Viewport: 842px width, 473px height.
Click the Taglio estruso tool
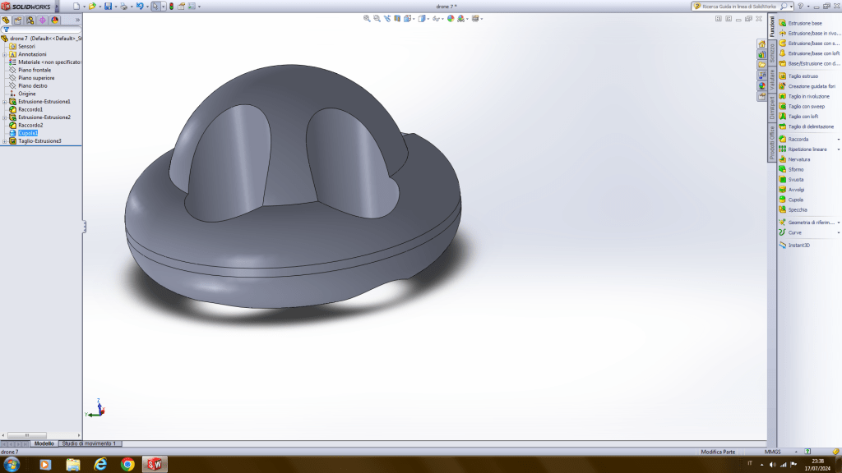(803, 76)
